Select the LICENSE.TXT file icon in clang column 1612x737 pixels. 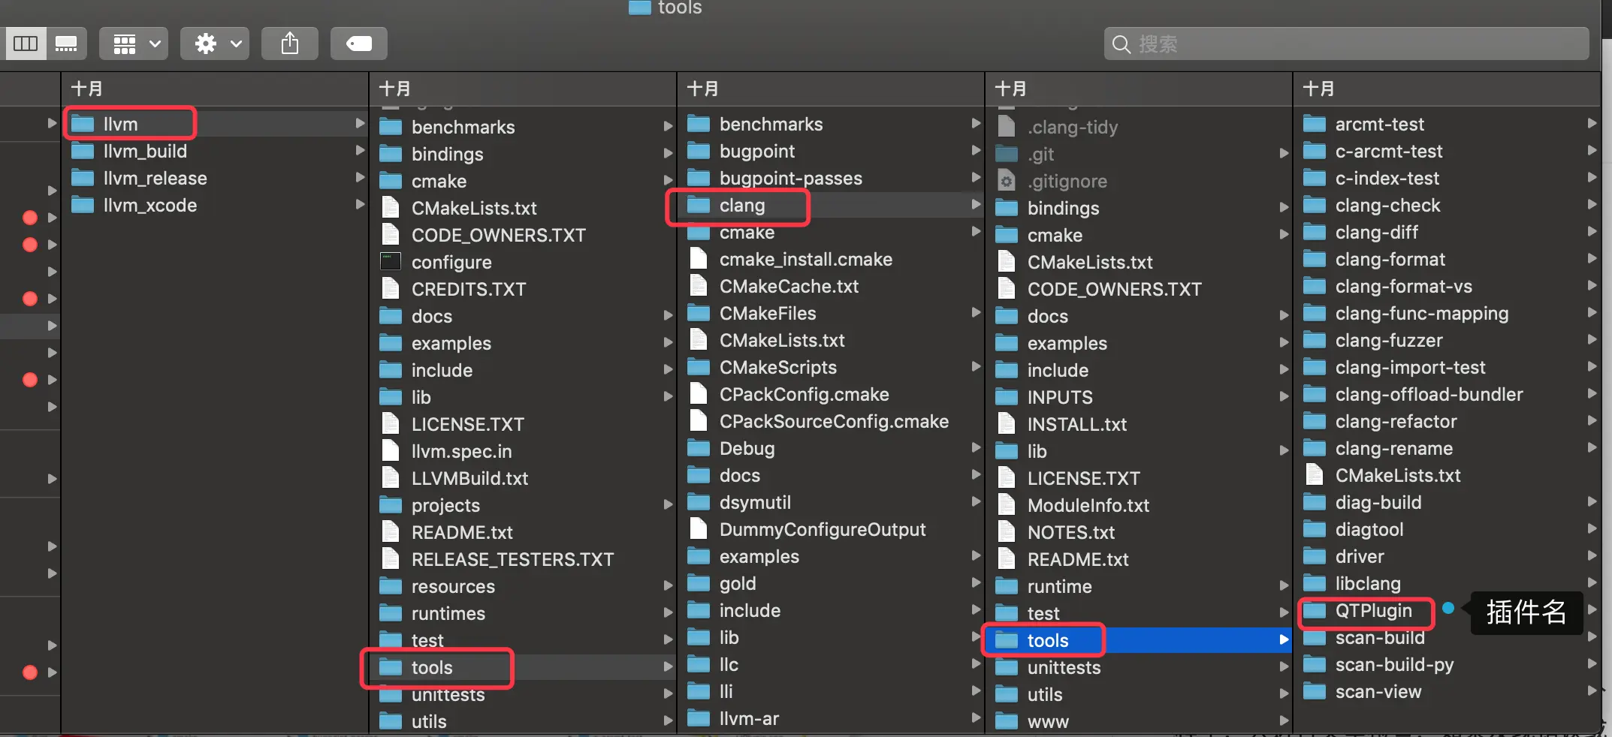point(1007,478)
